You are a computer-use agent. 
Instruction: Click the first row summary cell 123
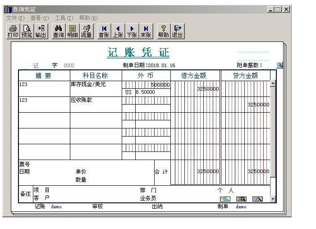(x=44, y=89)
